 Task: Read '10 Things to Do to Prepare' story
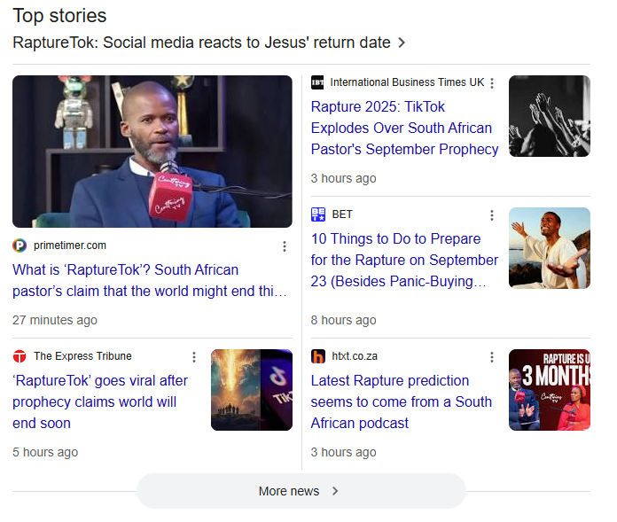point(404,260)
